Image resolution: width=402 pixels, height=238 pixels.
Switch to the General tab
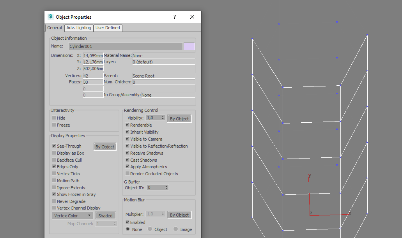[x=54, y=28]
